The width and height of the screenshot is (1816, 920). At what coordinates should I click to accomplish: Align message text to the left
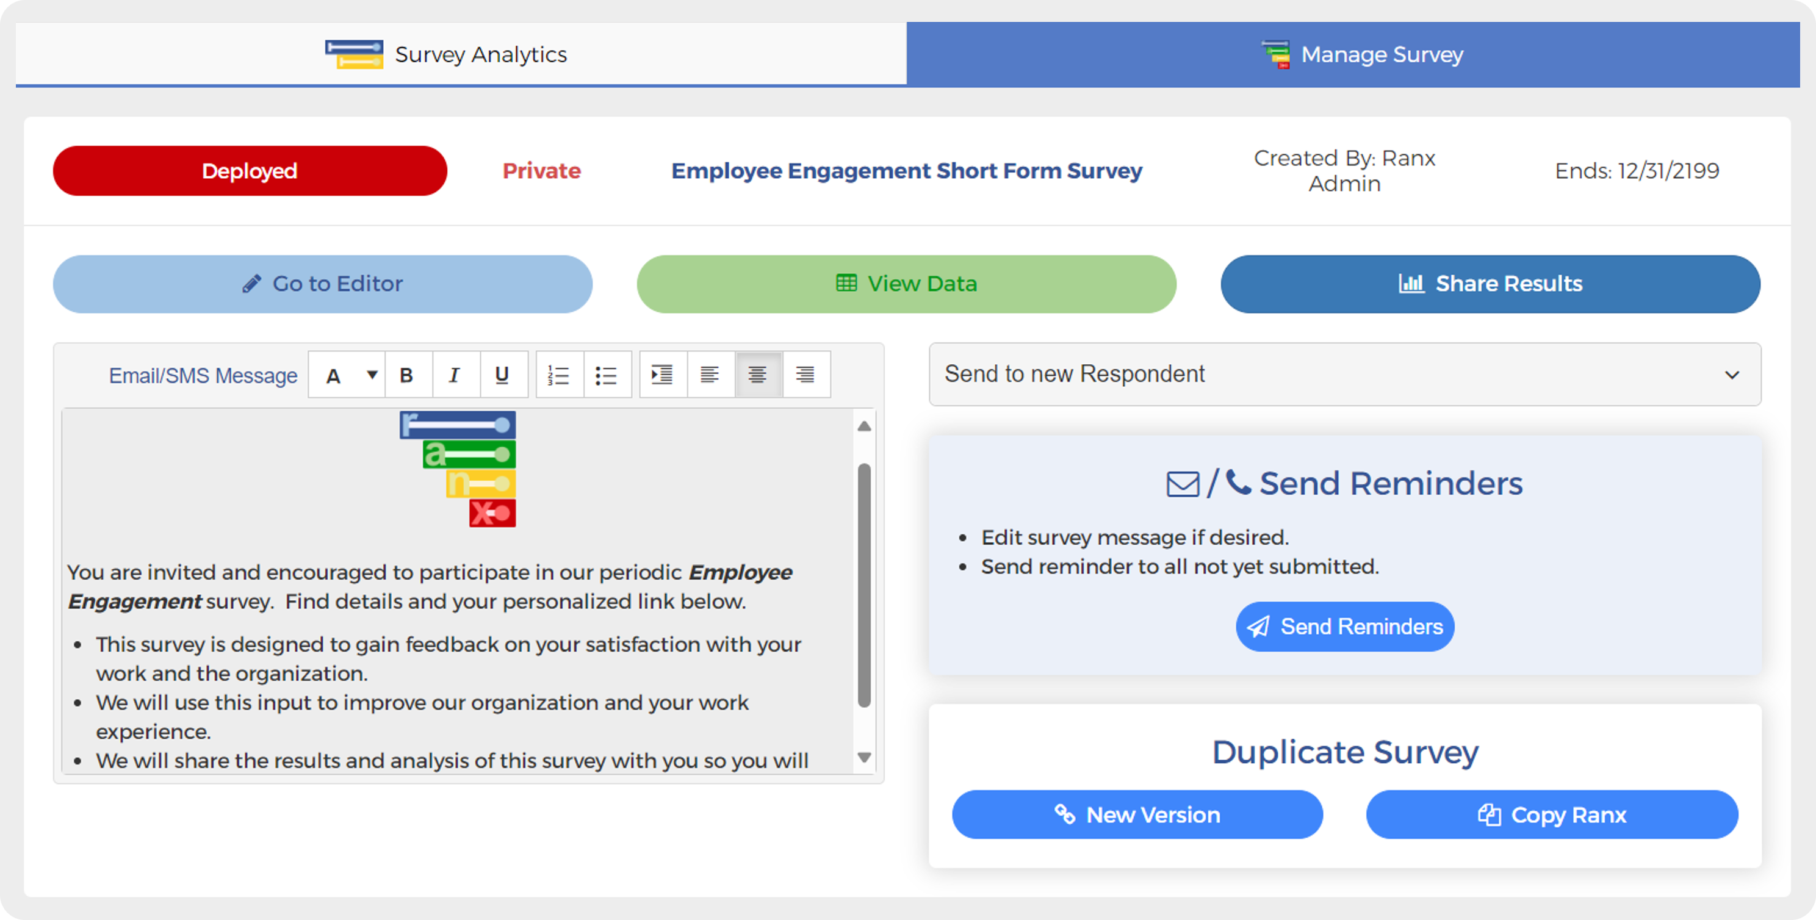click(710, 375)
